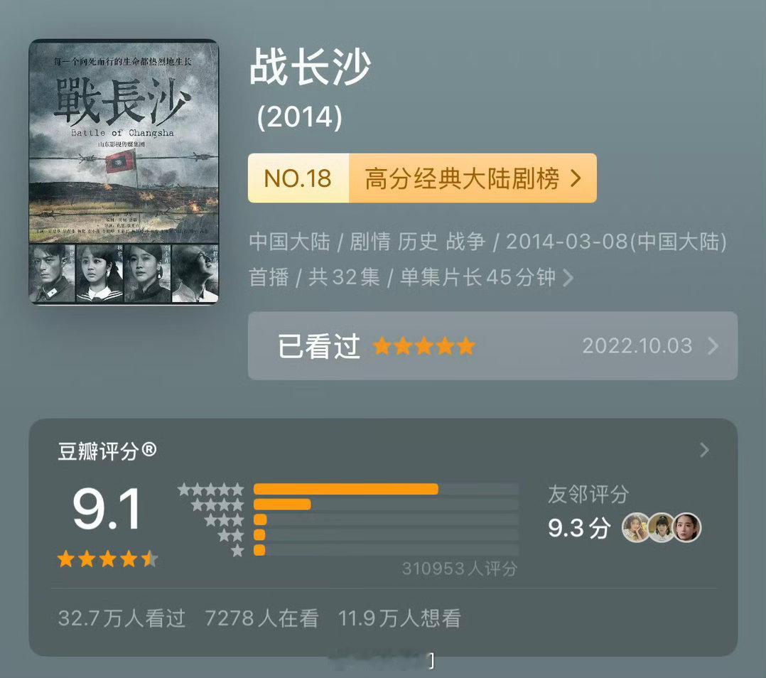This screenshot has height=678, width=766.
Task: Tap the five-star personal rating icons
Action: point(424,346)
